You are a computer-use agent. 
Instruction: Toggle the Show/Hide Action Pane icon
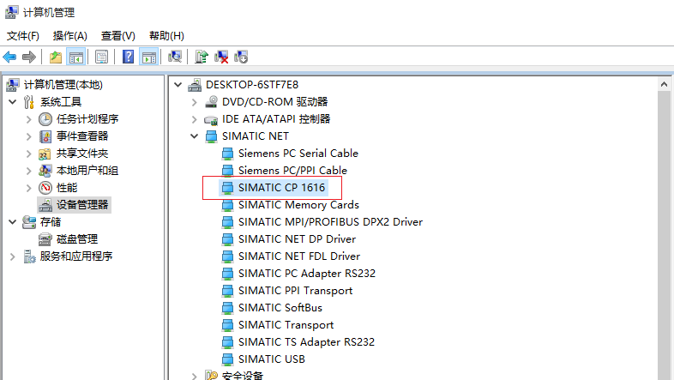[x=149, y=57]
